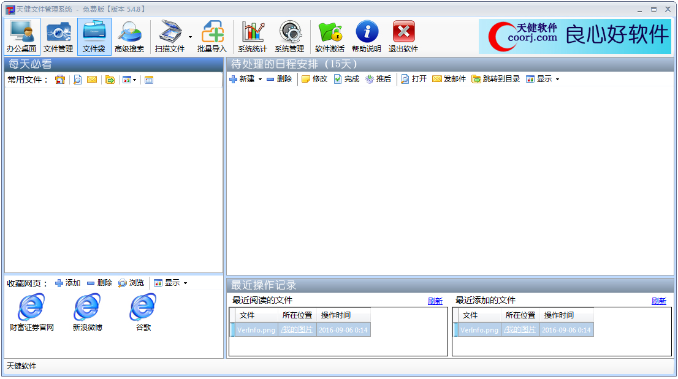Open 文件管理 file management
The image size is (678, 379).
pyautogui.click(x=58, y=36)
